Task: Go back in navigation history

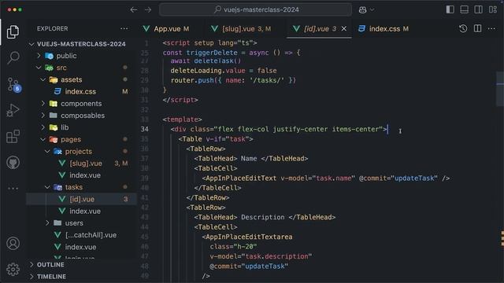Action: click(134, 9)
